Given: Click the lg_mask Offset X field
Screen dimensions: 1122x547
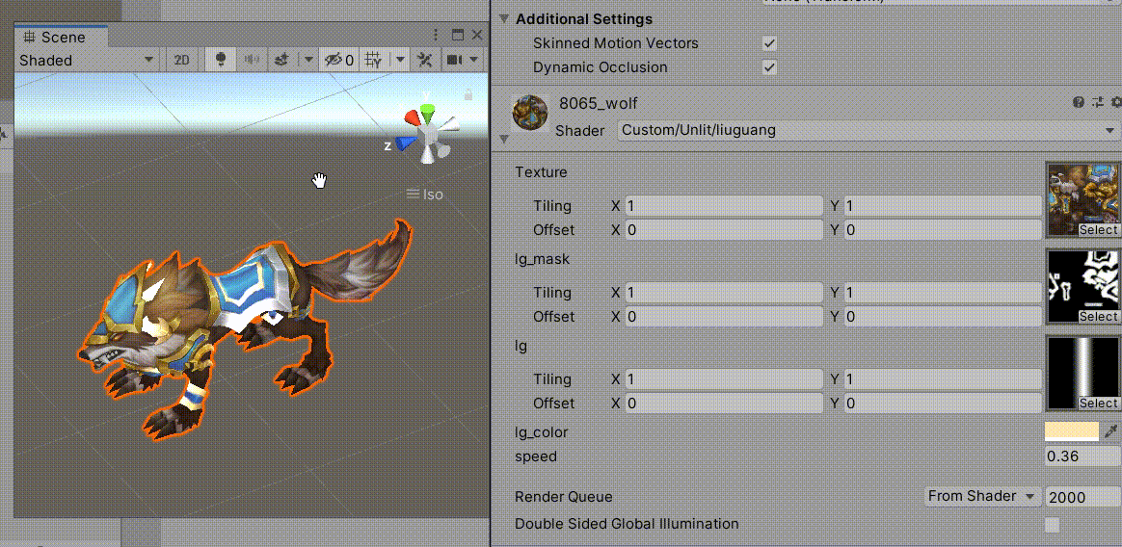Looking at the screenshot, I should [x=724, y=317].
